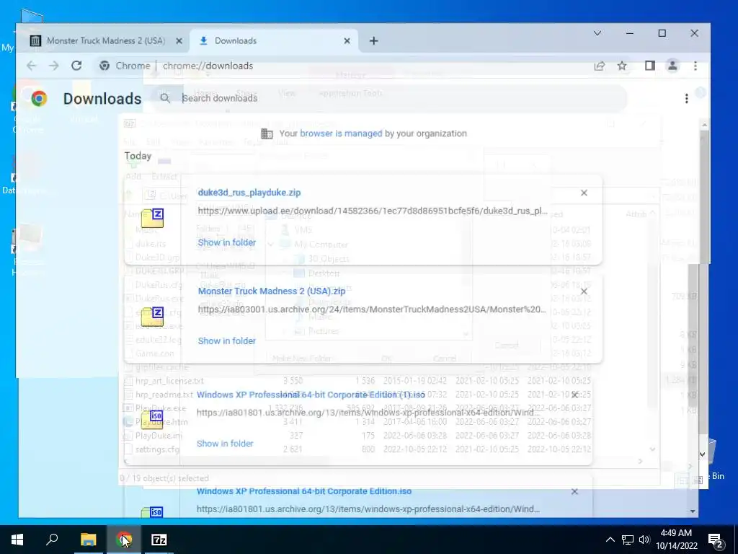738x554 pixels.
Task: Open File Explorer from the taskbar
Action: [88, 540]
